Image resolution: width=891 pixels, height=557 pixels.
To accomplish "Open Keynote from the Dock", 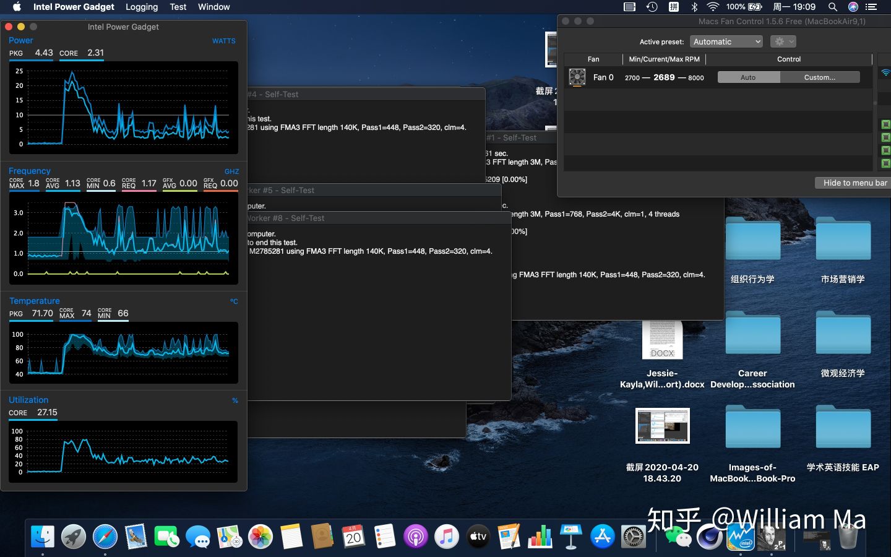I will pos(570,537).
